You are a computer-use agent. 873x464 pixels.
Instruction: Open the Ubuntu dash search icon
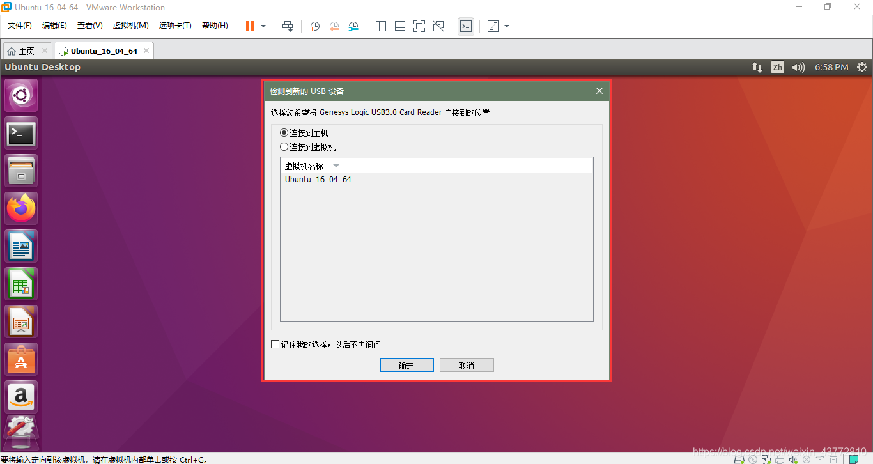pyautogui.click(x=22, y=95)
